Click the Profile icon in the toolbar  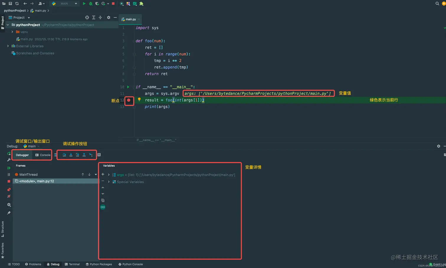103,4
